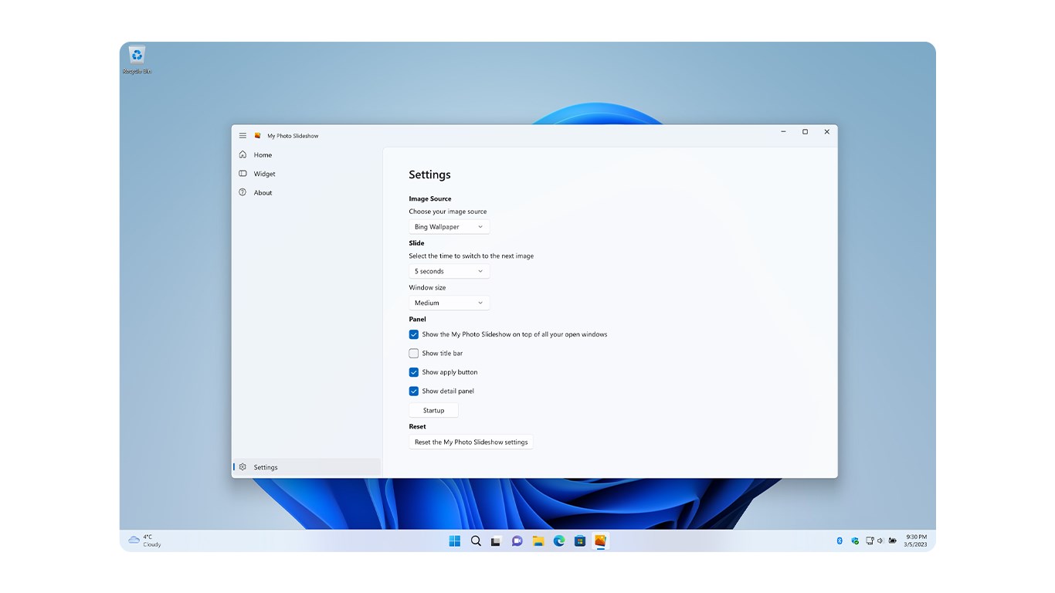Enable the Show title bar checkbox

(414, 353)
